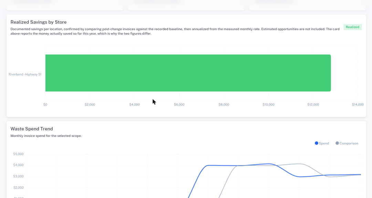Click the $10,000 axis label
The image size is (372, 198).
click(269, 104)
